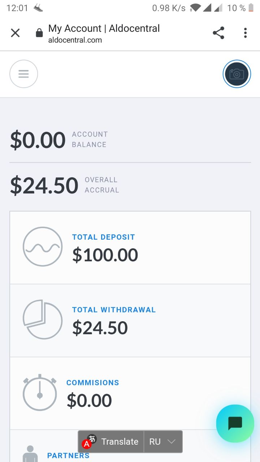Viewport: 260px width, 462px height.
Task: Tap the $0.00 account balance amount
Action: [x=38, y=140]
